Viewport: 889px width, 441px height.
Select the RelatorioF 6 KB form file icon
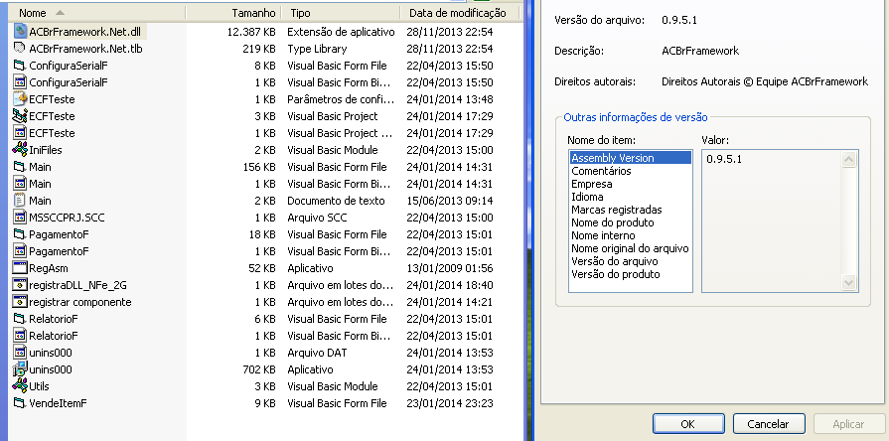click(x=20, y=319)
